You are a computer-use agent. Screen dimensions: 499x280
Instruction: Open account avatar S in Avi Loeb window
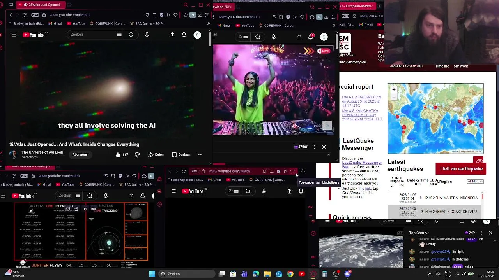tap(197, 35)
